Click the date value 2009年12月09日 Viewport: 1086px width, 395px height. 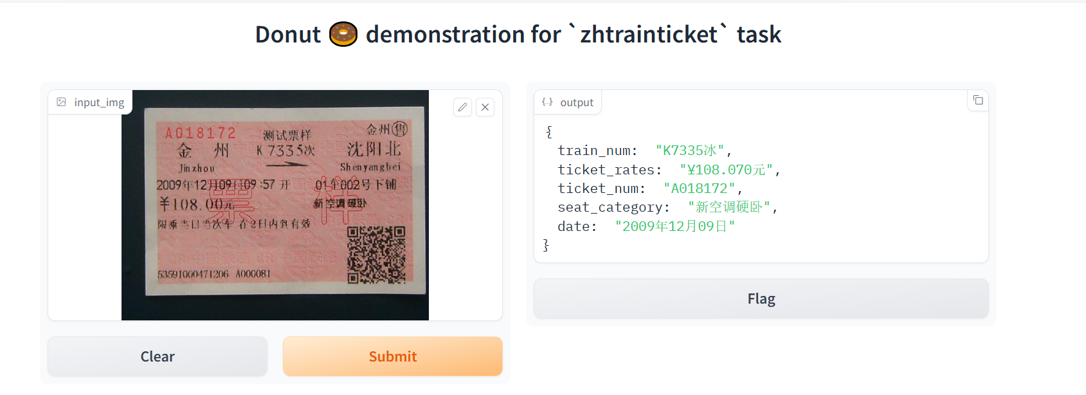pos(674,226)
